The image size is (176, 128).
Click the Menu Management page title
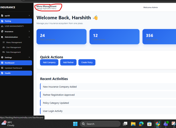click(x=46, y=6)
